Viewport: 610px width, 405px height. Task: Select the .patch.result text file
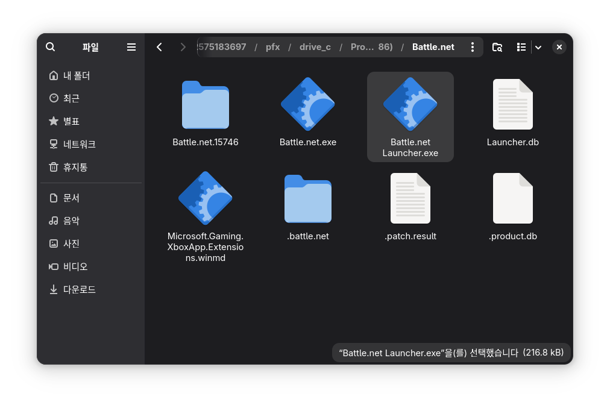[x=410, y=199]
